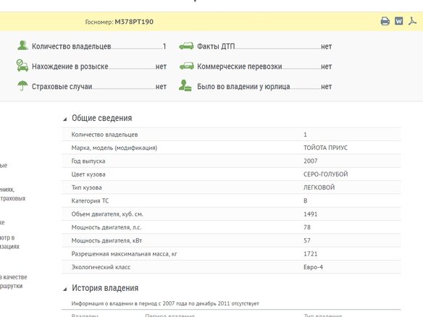The height and width of the screenshot is (317, 423).
Task: Click the engine volume value 1491
Action: pyautogui.click(x=311, y=214)
